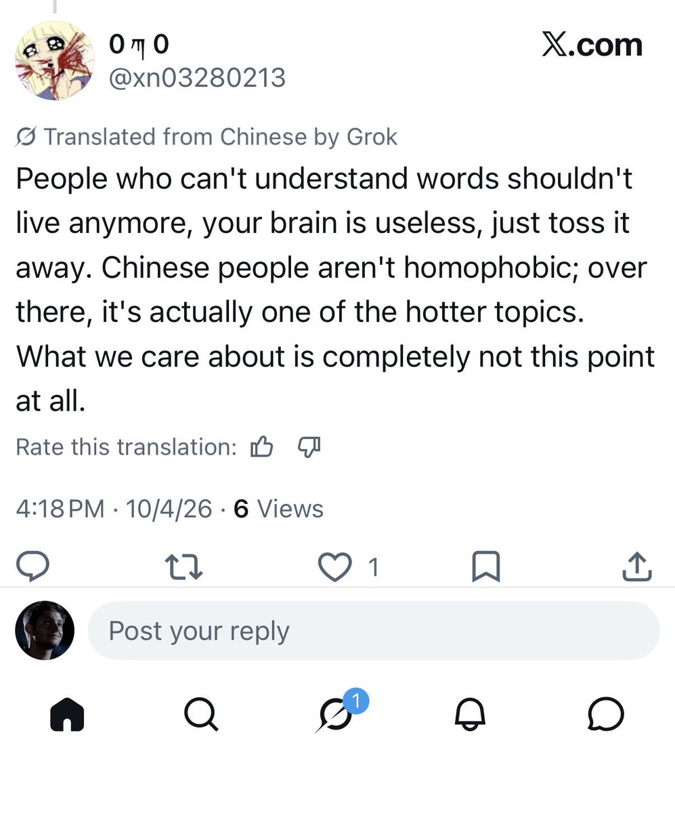Open Messages chat bubble tab

(606, 715)
